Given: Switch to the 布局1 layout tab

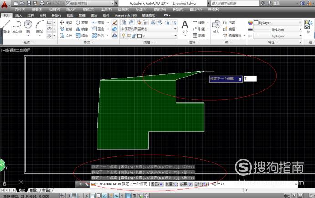Looking at the screenshot, I should (33, 190).
